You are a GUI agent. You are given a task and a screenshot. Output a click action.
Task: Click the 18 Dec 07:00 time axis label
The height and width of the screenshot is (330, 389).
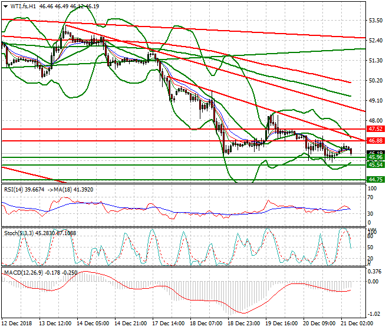[x=206, y=324]
